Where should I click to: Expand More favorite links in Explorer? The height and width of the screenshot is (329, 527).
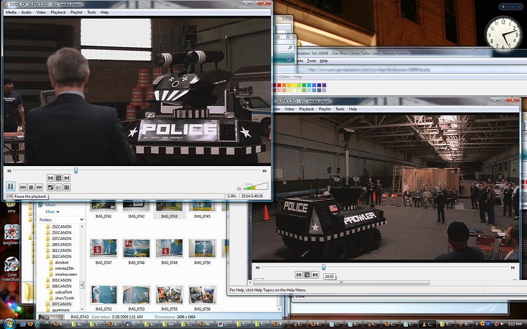pyautogui.click(x=52, y=212)
